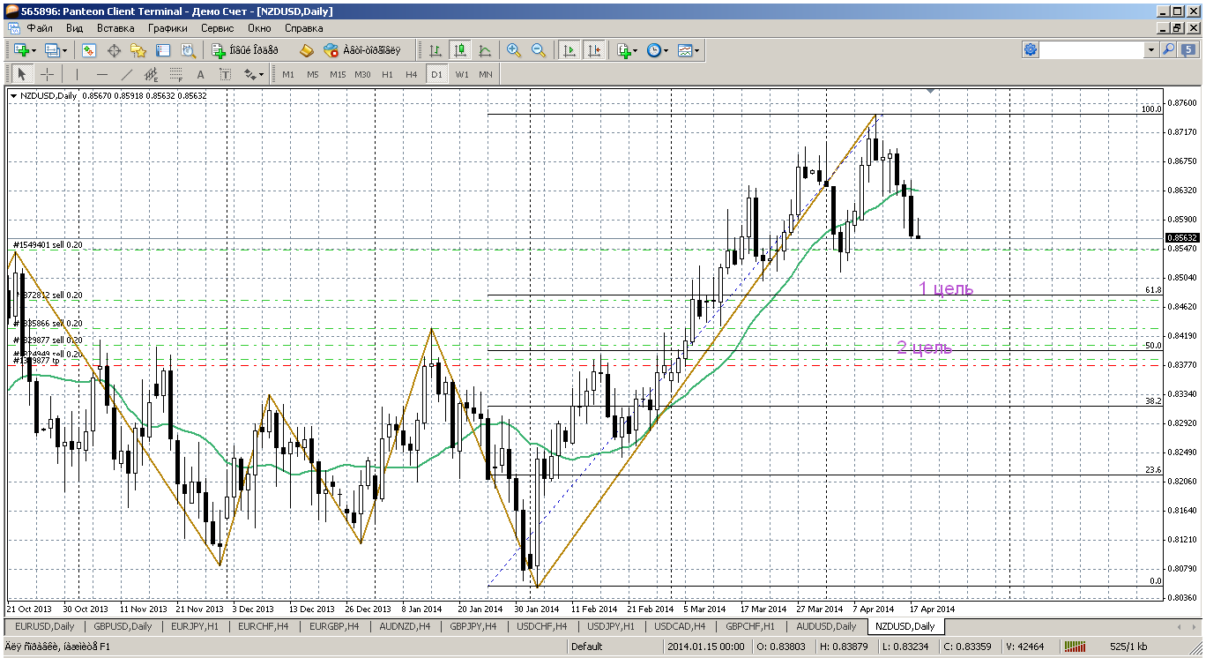Expand the arrows objects dropdown
Screen dimensions: 1206x658
262,75
